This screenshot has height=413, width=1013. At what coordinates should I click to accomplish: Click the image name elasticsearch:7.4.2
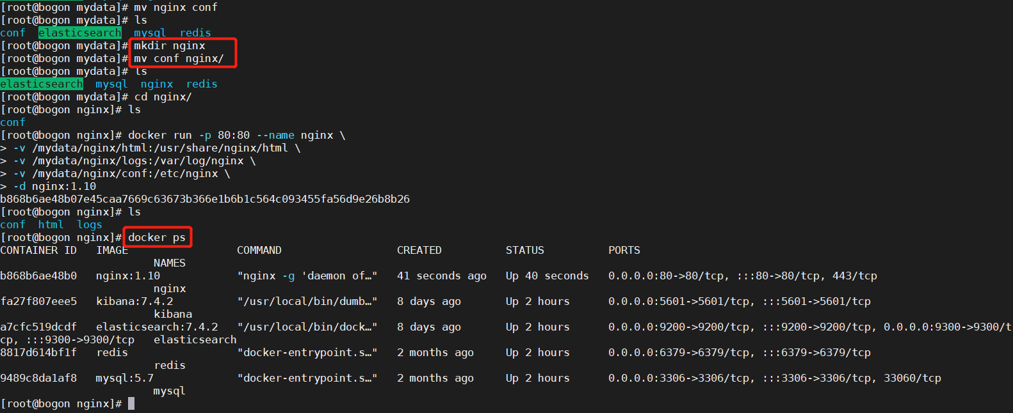[157, 327]
